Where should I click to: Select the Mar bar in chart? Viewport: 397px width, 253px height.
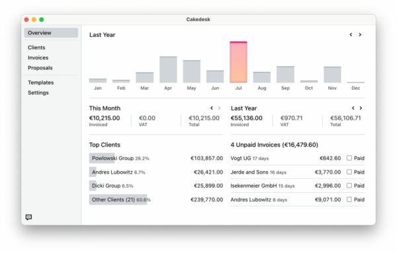click(x=144, y=77)
